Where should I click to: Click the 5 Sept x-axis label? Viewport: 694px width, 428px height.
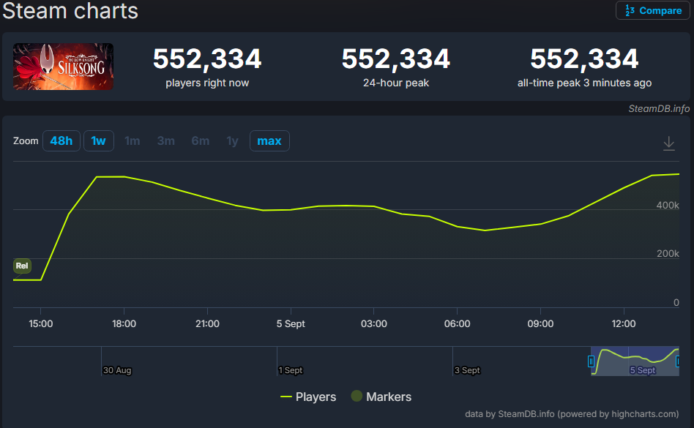click(x=291, y=323)
